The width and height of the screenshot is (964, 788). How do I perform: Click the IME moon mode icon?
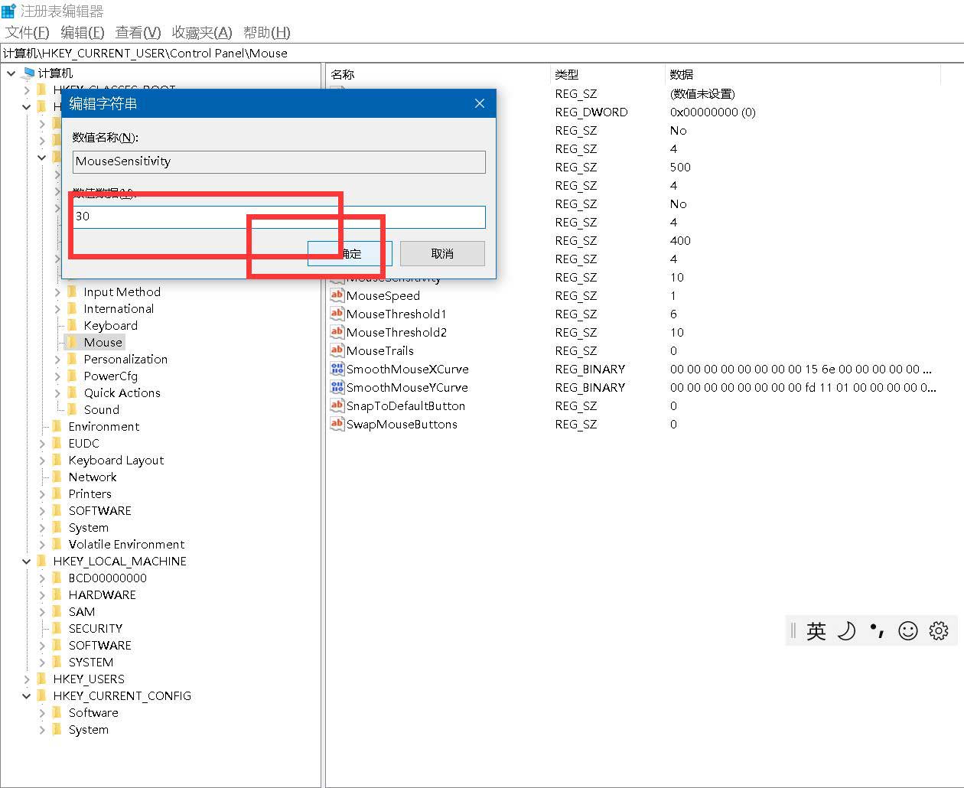(846, 631)
